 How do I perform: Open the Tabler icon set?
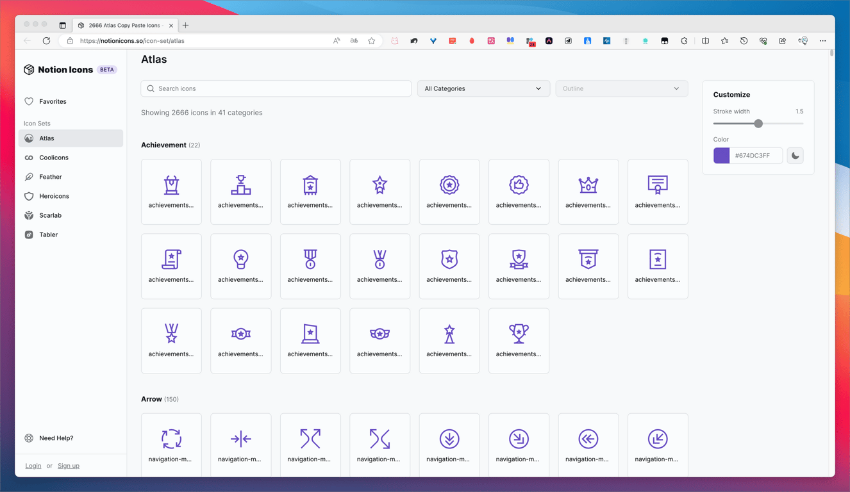(x=71, y=234)
